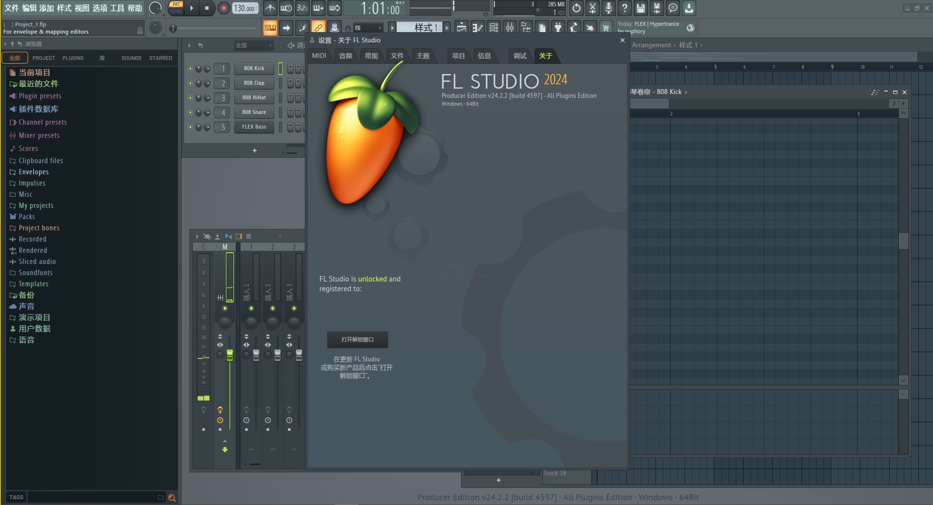Toggle the metronome icon
The image size is (933, 505).
coord(270,8)
